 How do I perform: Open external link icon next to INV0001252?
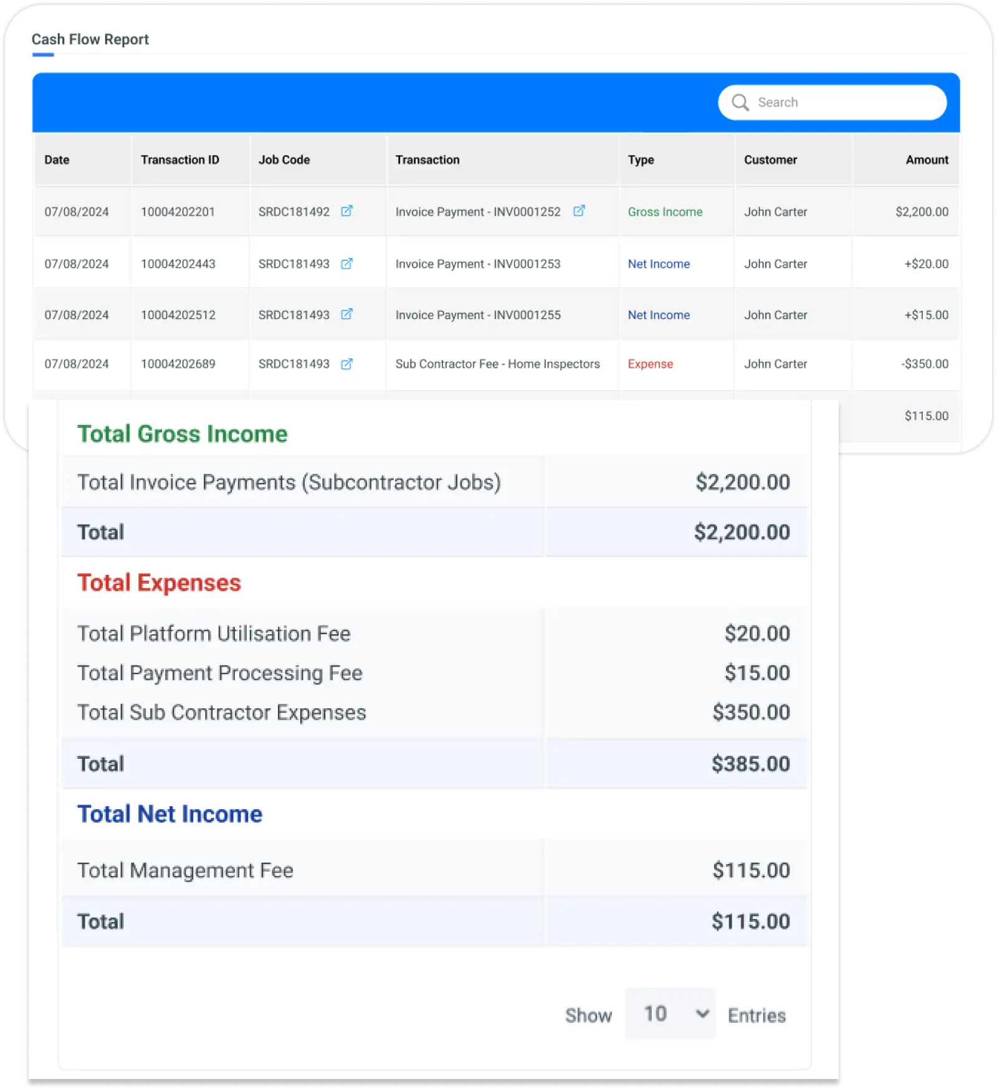579,211
